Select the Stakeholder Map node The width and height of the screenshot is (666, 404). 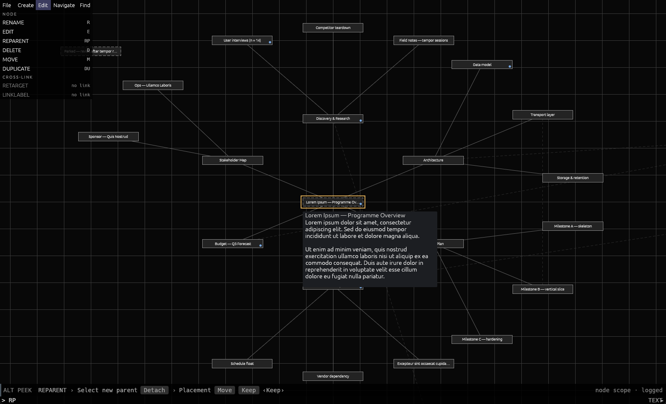(x=233, y=160)
